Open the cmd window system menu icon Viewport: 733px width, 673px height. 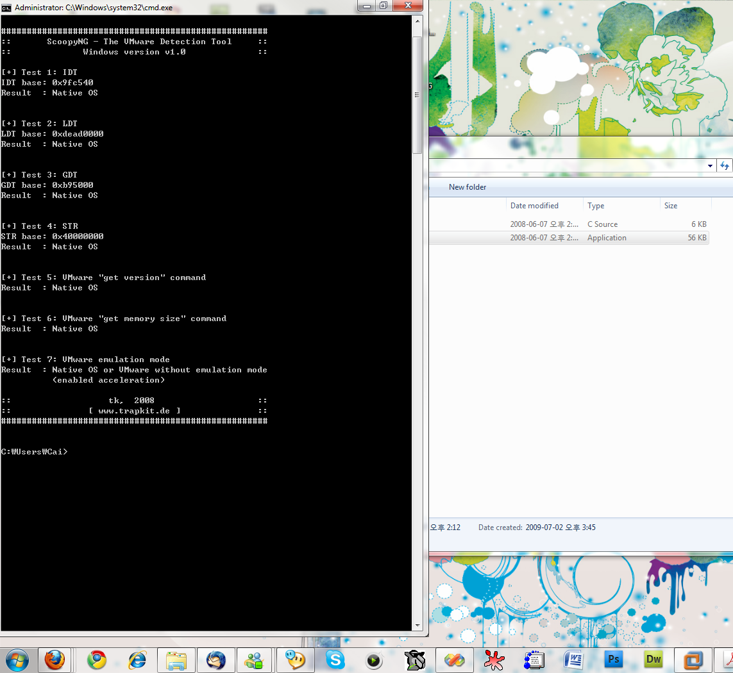(6, 7)
